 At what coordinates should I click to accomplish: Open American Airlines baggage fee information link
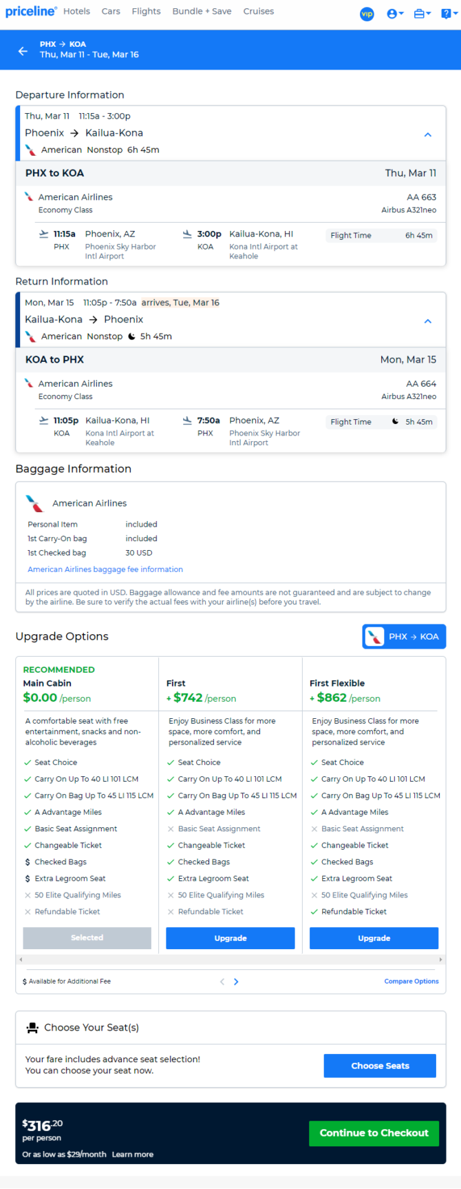coord(105,569)
